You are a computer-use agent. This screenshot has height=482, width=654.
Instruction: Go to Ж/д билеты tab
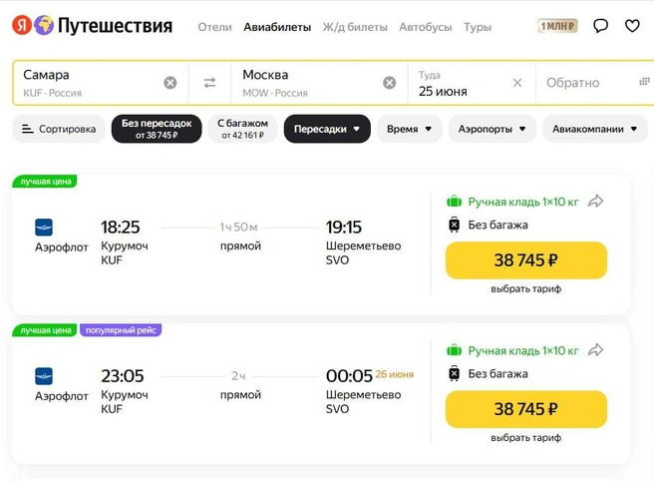[x=354, y=27]
